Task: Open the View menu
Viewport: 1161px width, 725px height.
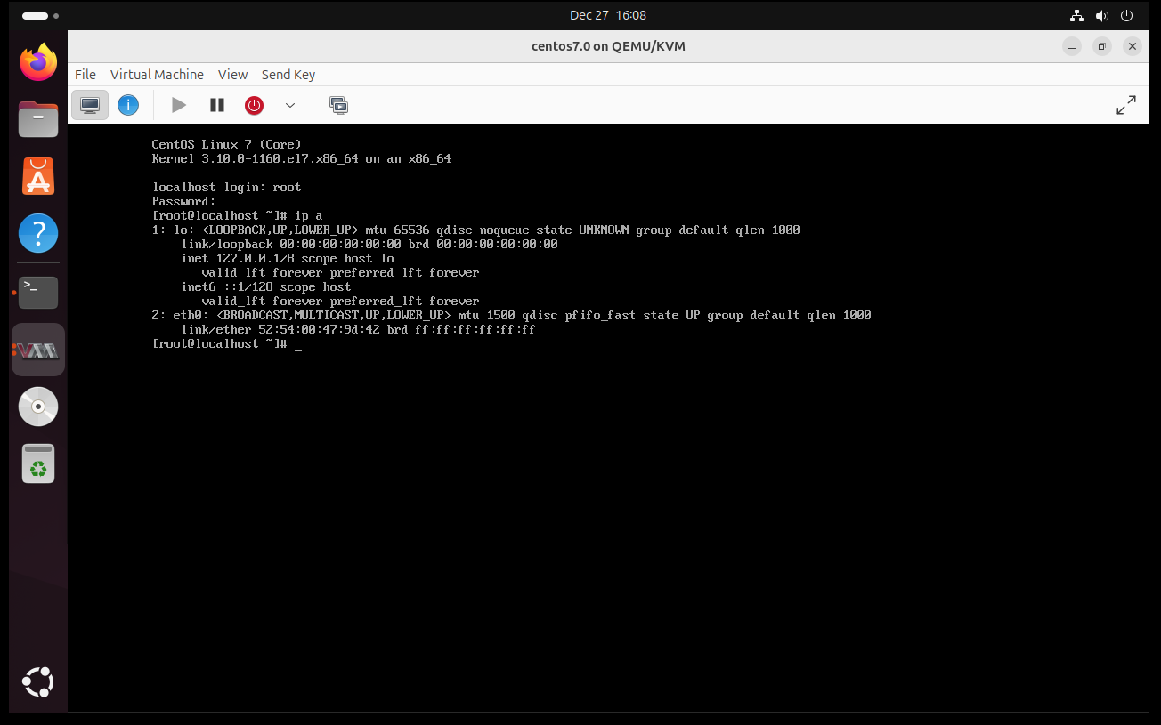Action: coord(232,75)
